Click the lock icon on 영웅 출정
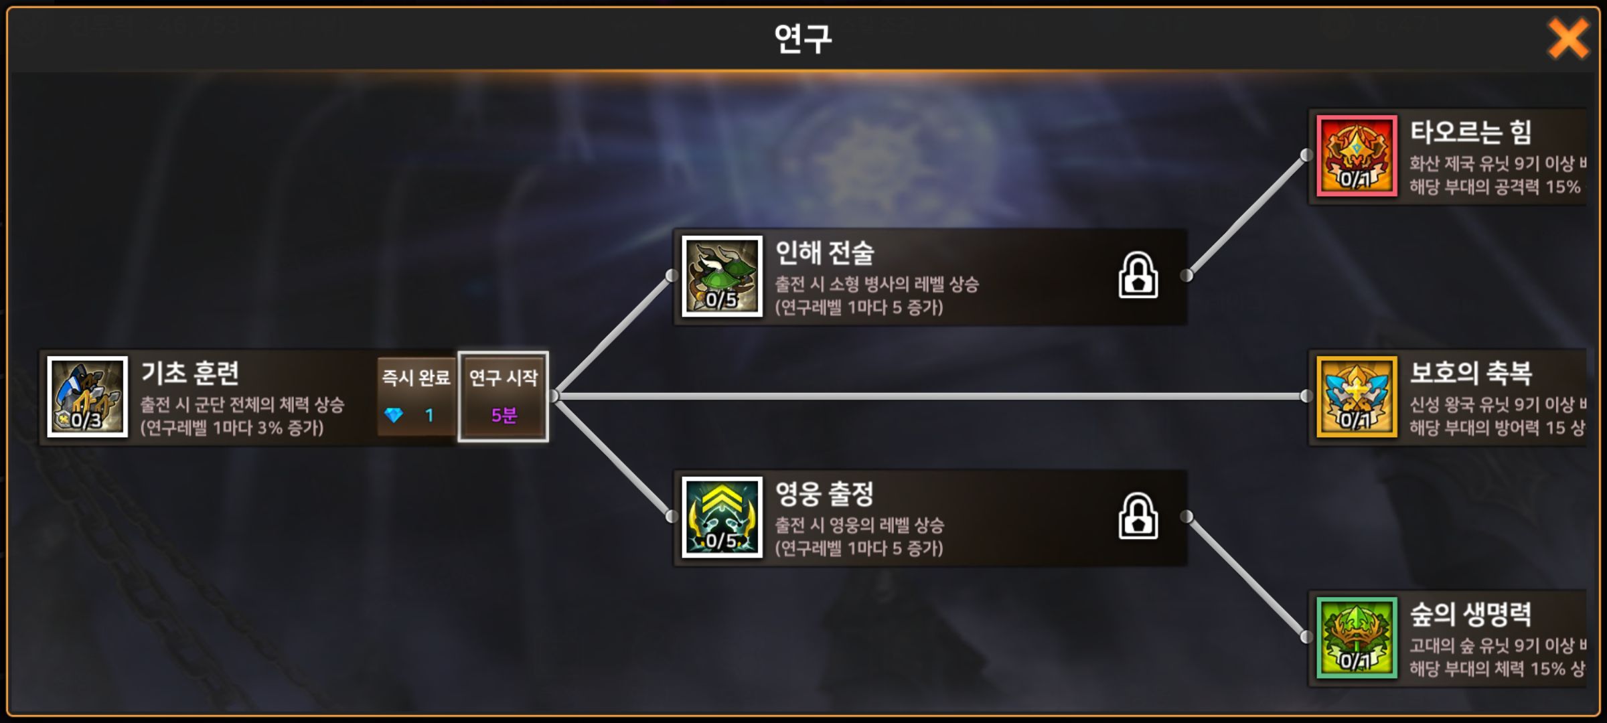This screenshot has height=723, width=1607. tap(1138, 516)
